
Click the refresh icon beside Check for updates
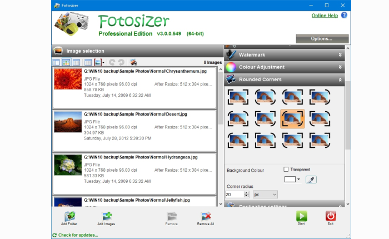(54, 235)
